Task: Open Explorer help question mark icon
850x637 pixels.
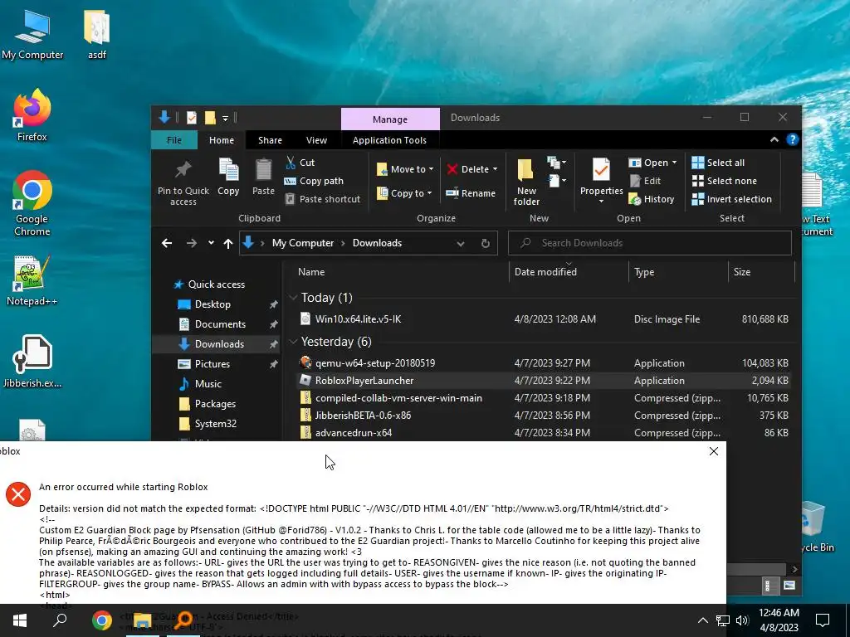Action: coord(792,139)
